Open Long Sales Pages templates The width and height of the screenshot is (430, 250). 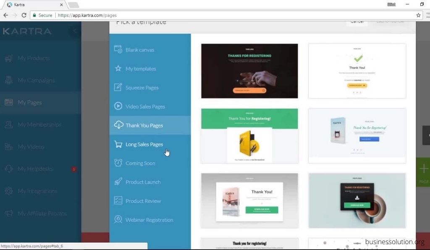tap(150, 144)
